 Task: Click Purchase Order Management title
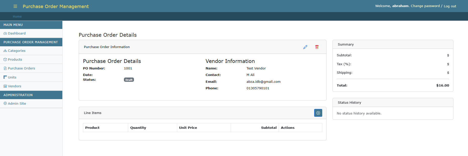click(x=56, y=6)
